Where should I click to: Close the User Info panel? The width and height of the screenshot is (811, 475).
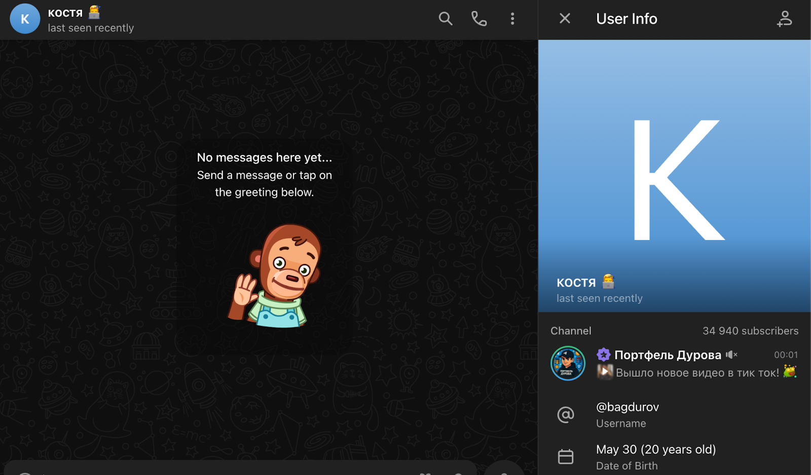(x=565, y=19)
